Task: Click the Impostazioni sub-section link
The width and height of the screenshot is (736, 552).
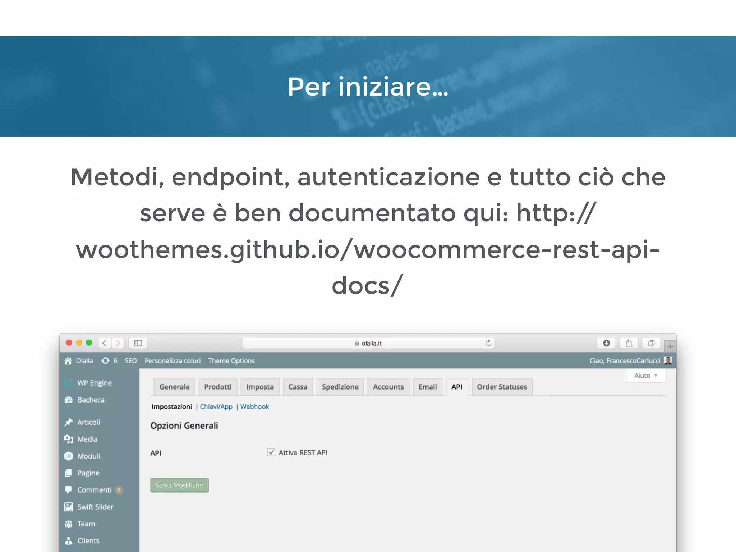Action: (x=172, y=406)
